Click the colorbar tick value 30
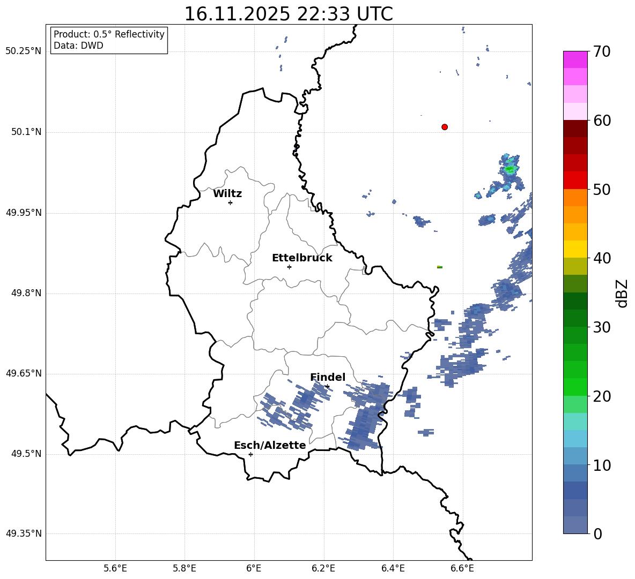 602,327
